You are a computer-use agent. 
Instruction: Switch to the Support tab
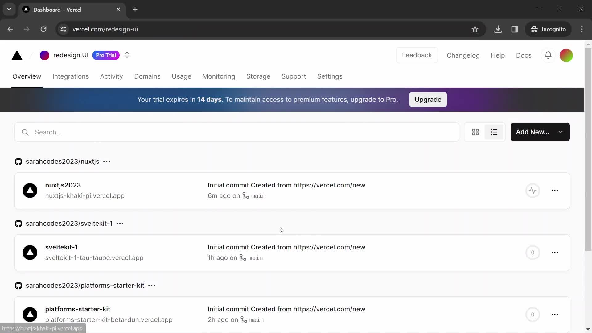click(294, 76)
